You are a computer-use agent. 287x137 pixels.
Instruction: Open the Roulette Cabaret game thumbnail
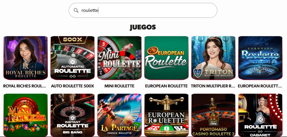tap(260, 115)
